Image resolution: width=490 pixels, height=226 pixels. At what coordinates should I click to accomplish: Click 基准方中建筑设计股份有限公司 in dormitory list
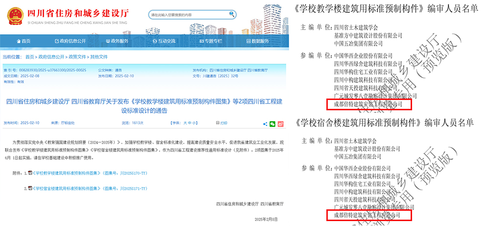click(x=367, y=149)
